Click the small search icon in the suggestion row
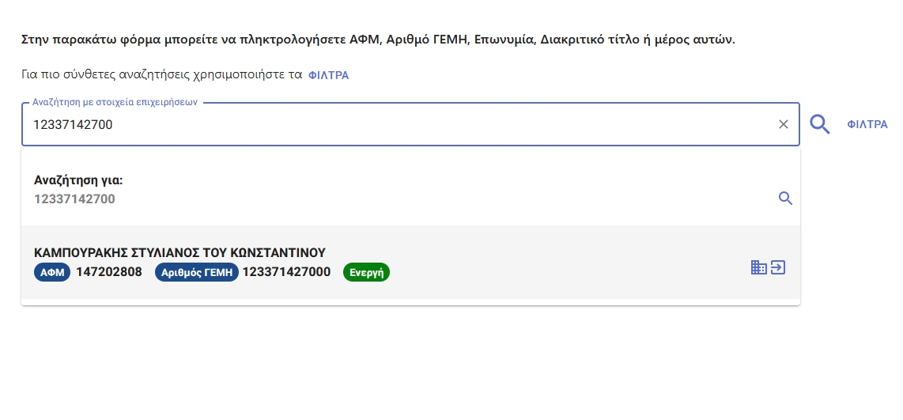This screenshot has height=420, width=903. pos(785,199)
